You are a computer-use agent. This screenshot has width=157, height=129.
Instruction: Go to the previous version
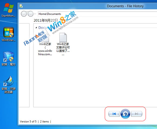[x=114, y=114]
